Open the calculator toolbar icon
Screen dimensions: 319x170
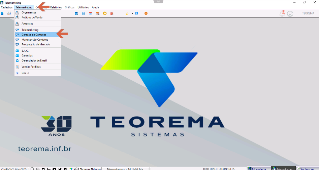pos(84,13)
